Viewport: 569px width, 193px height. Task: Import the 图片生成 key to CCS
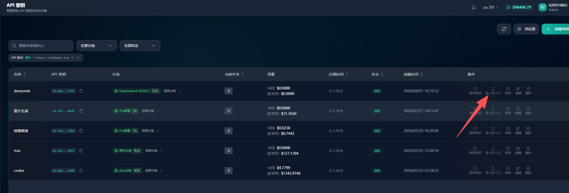tap(493, 111)
